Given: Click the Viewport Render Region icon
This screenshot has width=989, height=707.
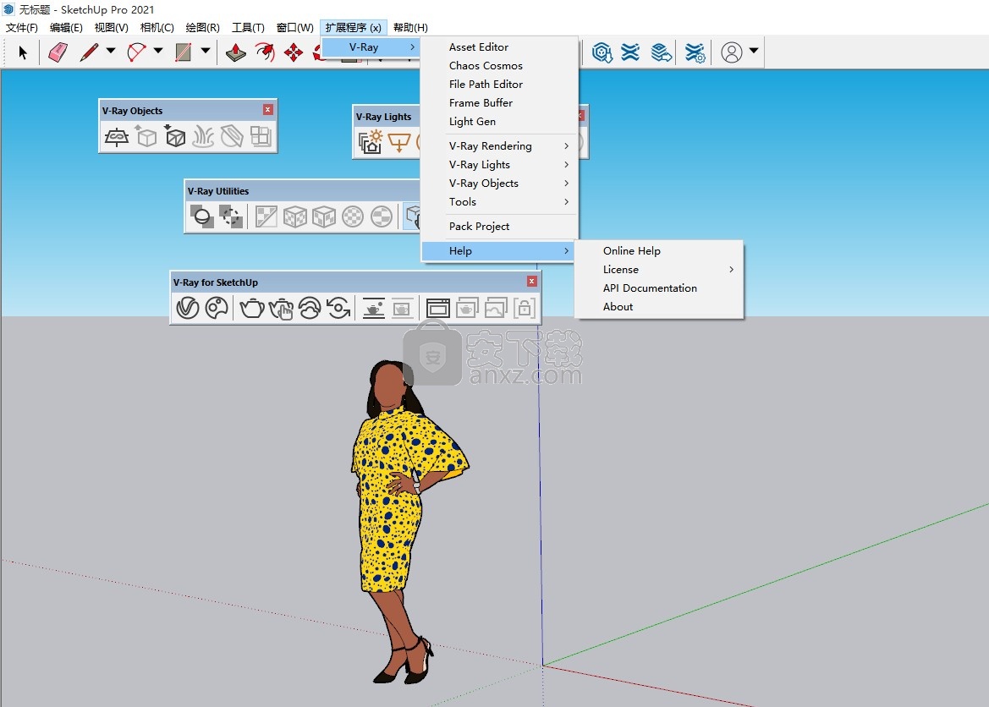Looking at the screenshot, I should pyautogui.click(x=403, y=308).
